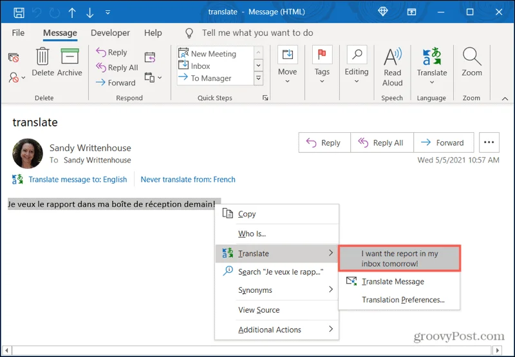Open the Move dropdown in the ribbon
The height and width of the screenshot is (357, 515).
287,65
